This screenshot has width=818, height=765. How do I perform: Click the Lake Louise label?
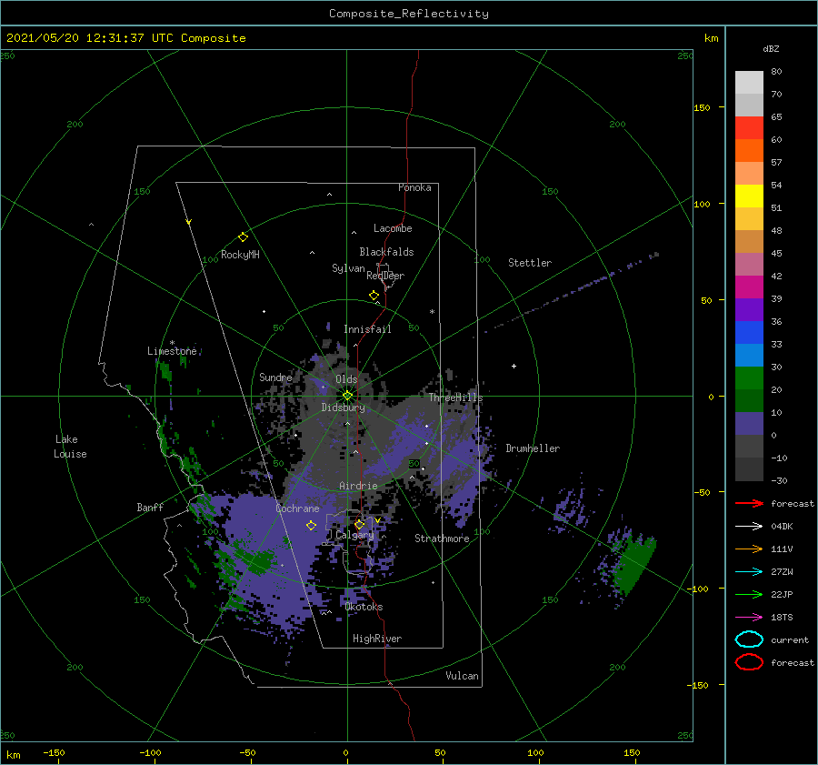click(70, 447)
